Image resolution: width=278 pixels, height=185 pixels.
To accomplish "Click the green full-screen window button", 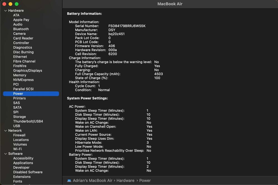I will click(17, 4).
